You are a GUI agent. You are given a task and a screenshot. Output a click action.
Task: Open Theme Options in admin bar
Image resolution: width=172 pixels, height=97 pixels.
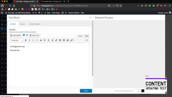pos(74,13)
